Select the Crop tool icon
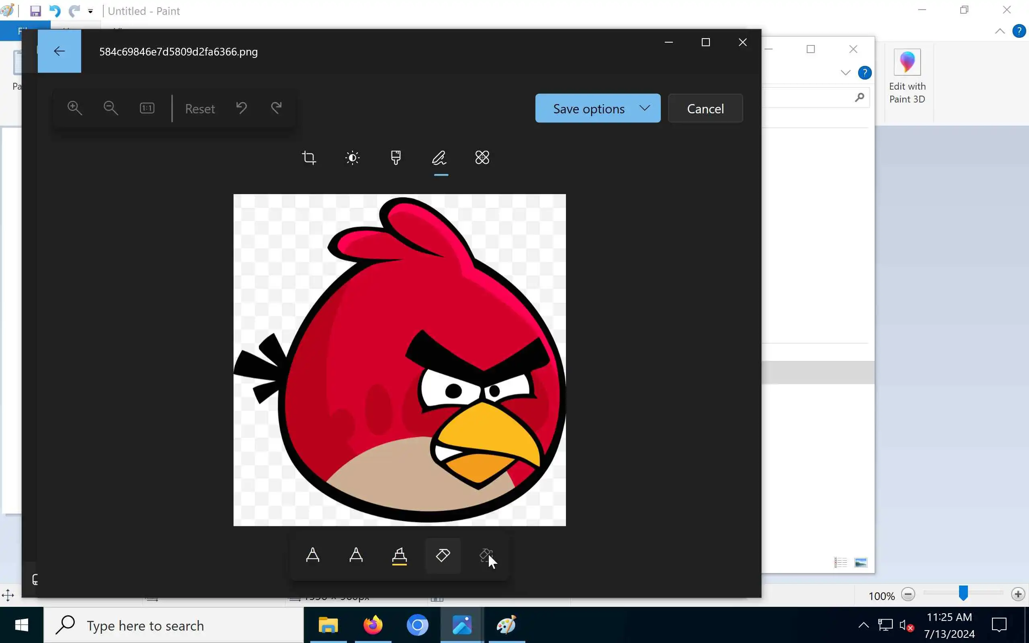 pos(309,158)
